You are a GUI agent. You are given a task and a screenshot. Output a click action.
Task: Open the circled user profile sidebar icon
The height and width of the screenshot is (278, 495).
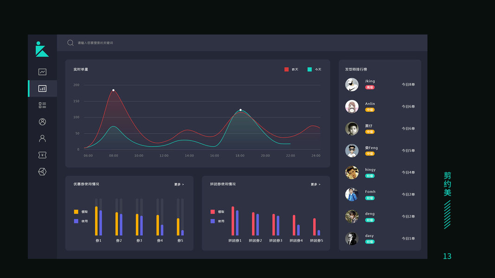point(42,122)
